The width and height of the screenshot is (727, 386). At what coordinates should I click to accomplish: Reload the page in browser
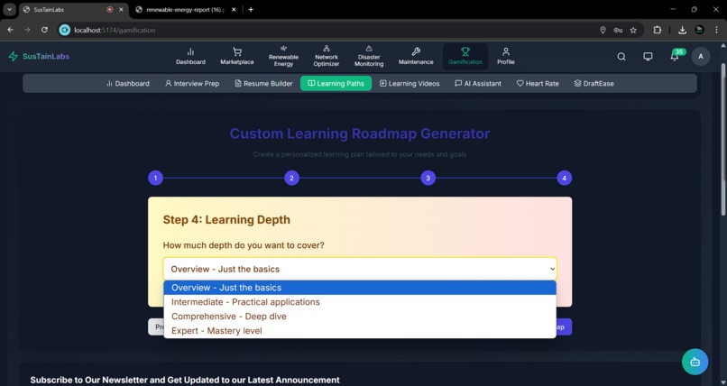click(44, 30)
